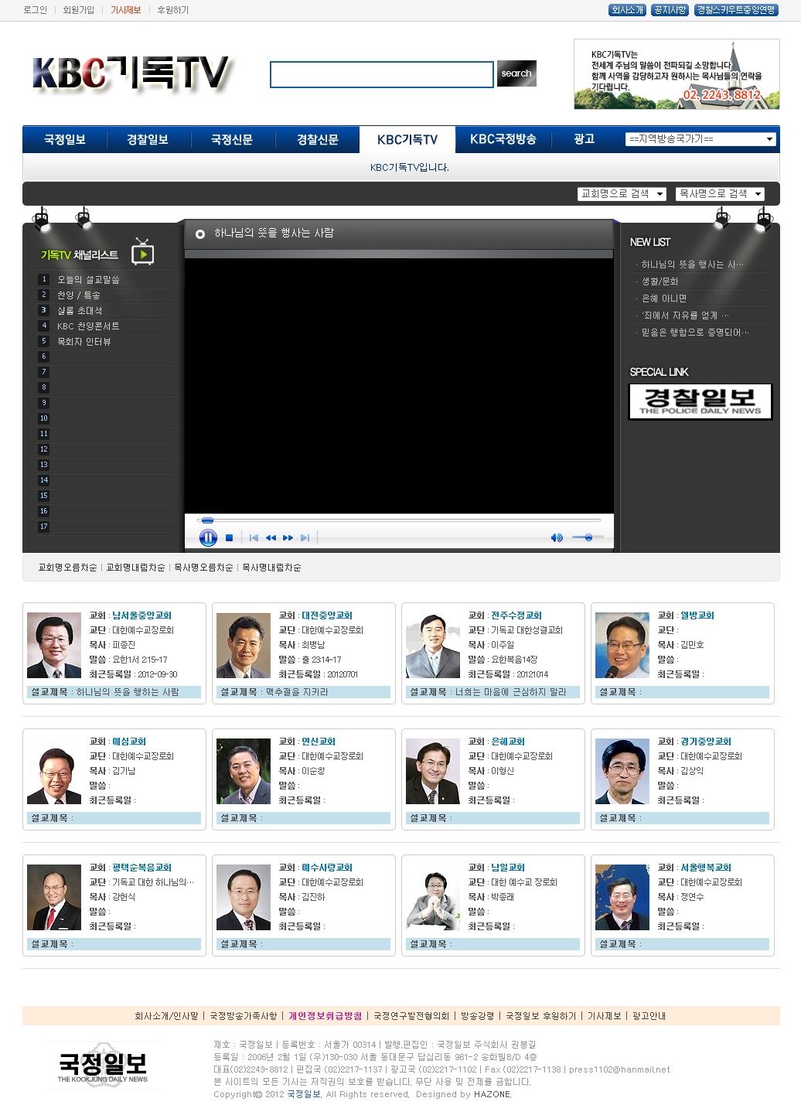Open the 경찰일보 special link banner

[x=700, y=401]
